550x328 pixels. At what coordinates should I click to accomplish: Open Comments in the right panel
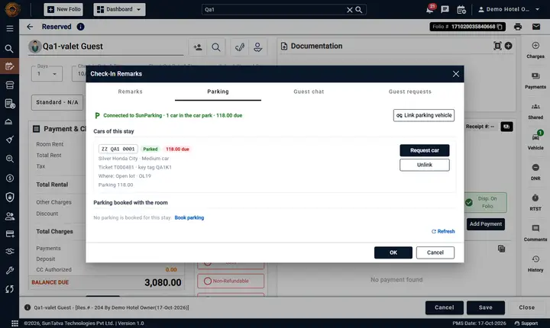[x=535, y=233]
